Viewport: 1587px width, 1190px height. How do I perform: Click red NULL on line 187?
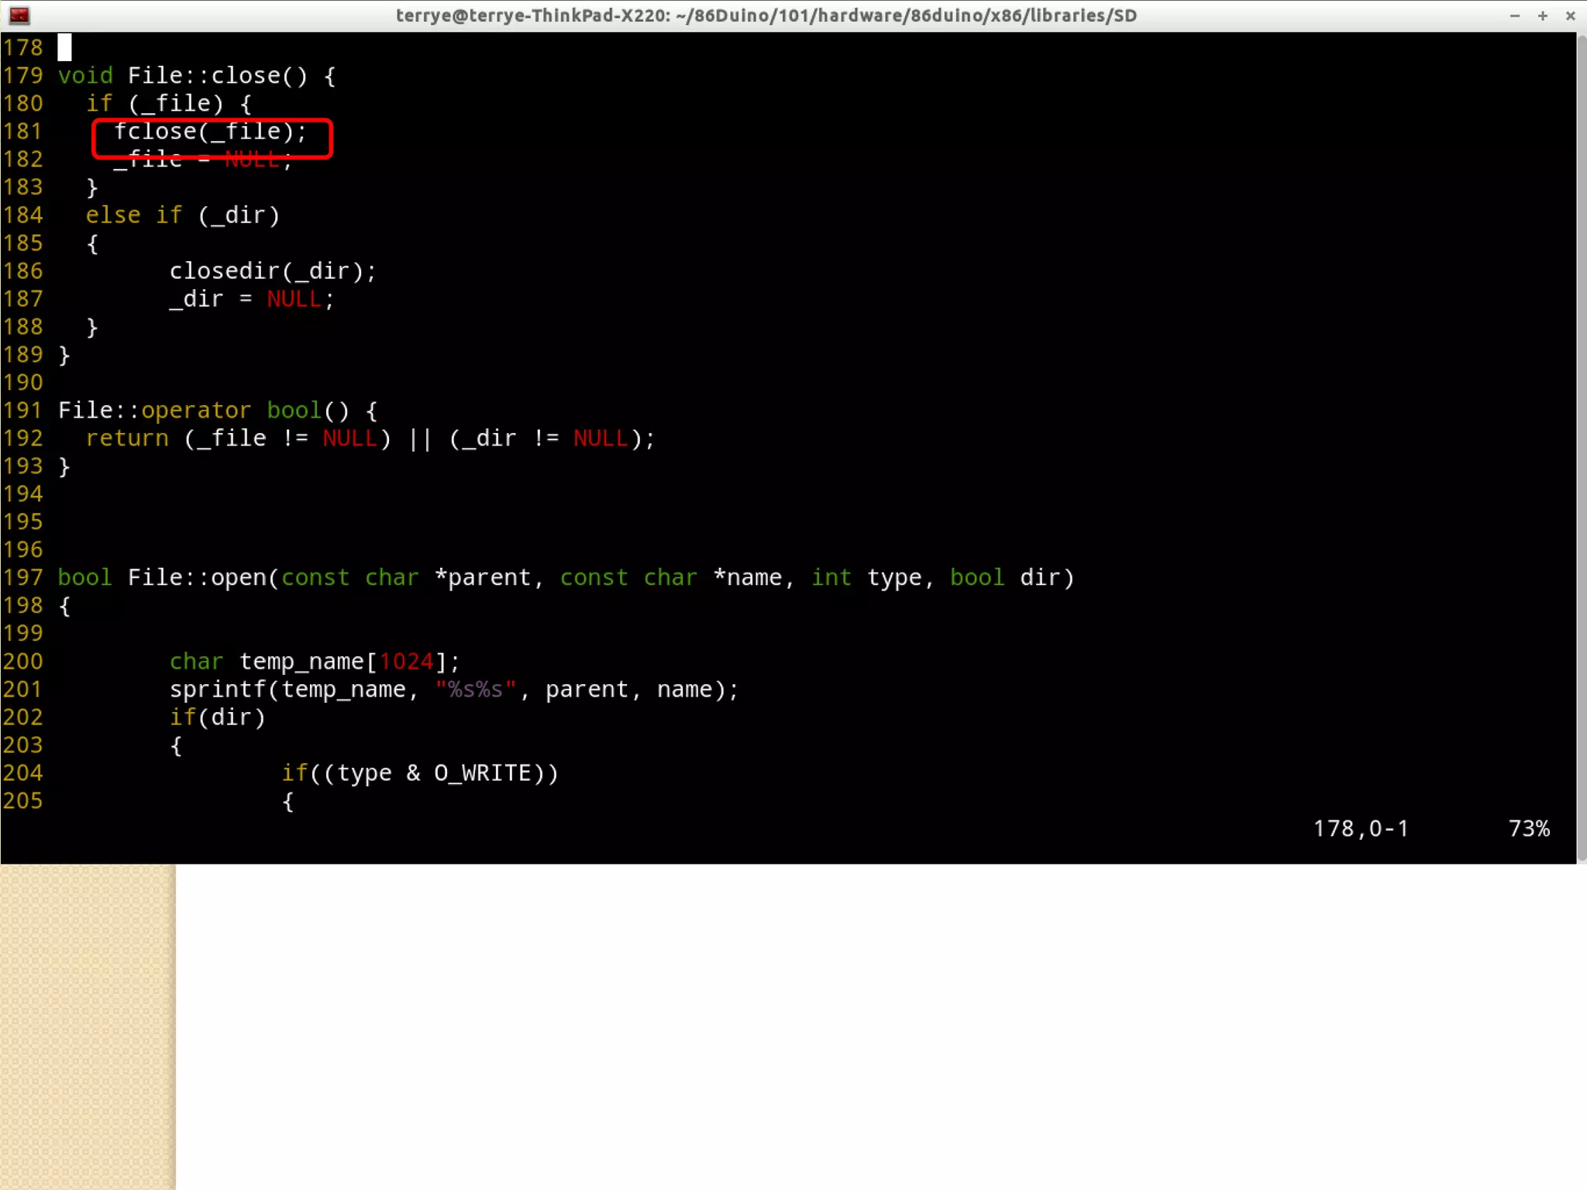294,299
